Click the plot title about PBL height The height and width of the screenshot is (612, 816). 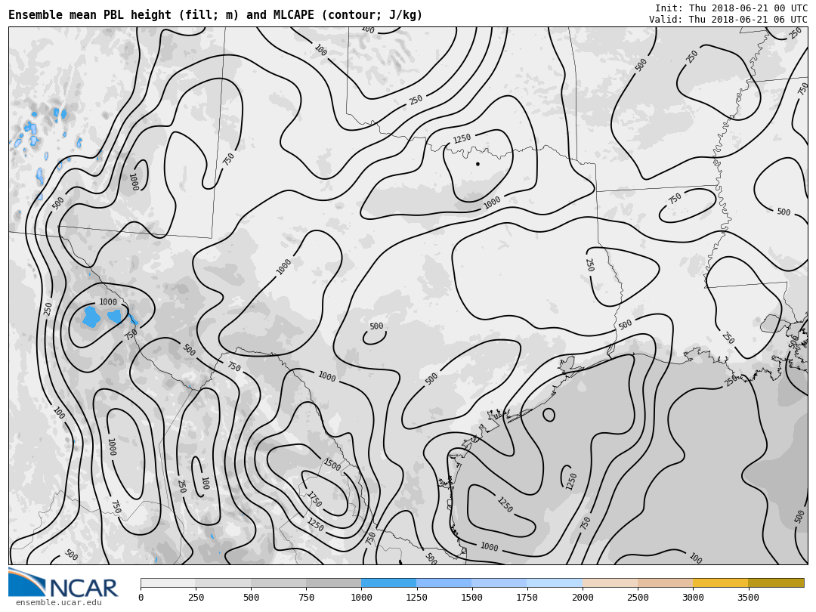point(215,15)
